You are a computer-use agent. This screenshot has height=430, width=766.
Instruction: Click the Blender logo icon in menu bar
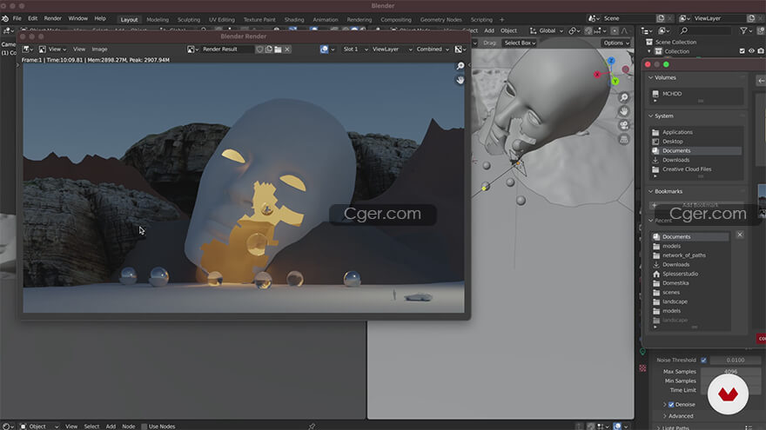[x=5, y=18]
